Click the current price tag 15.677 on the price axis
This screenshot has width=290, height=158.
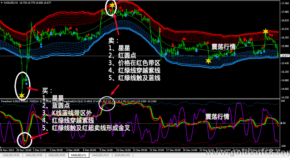coord(285,55)
